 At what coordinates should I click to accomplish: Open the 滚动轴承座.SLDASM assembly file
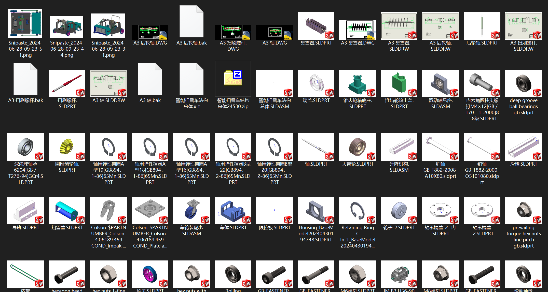click(440, 83)
